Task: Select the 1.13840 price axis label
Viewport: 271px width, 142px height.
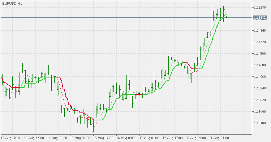Action: (x=260, y=88)
